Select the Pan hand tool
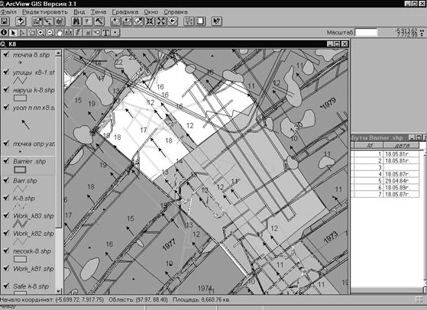Screen dimensions: 427x310 [x=59, y=33]
